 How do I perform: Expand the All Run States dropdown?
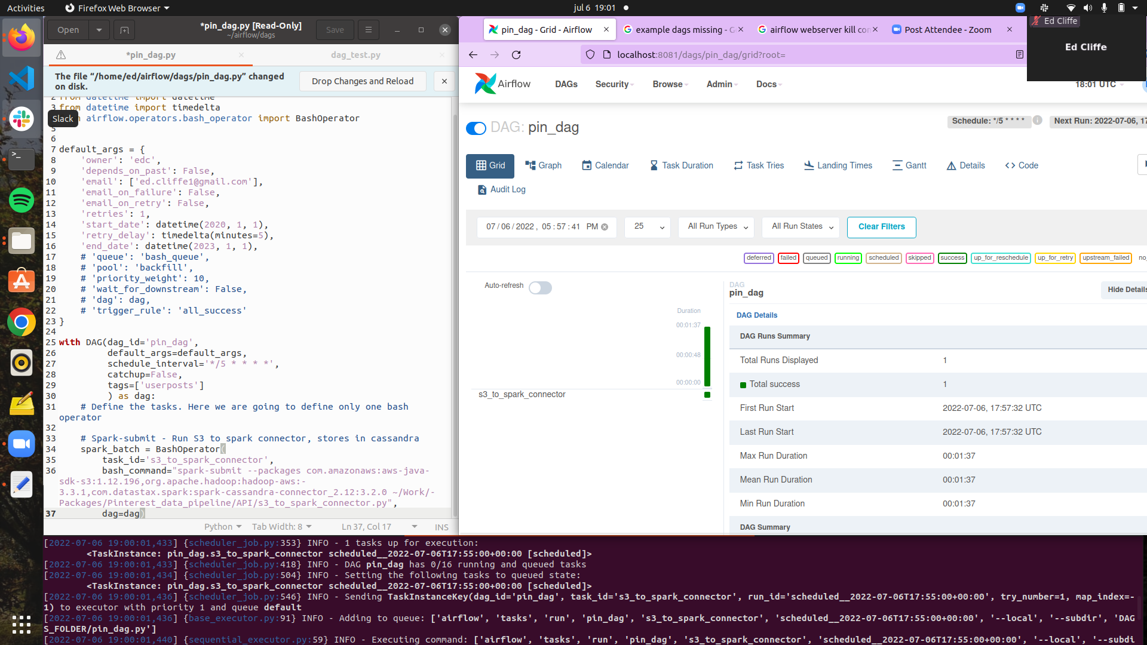coord(802,227)
